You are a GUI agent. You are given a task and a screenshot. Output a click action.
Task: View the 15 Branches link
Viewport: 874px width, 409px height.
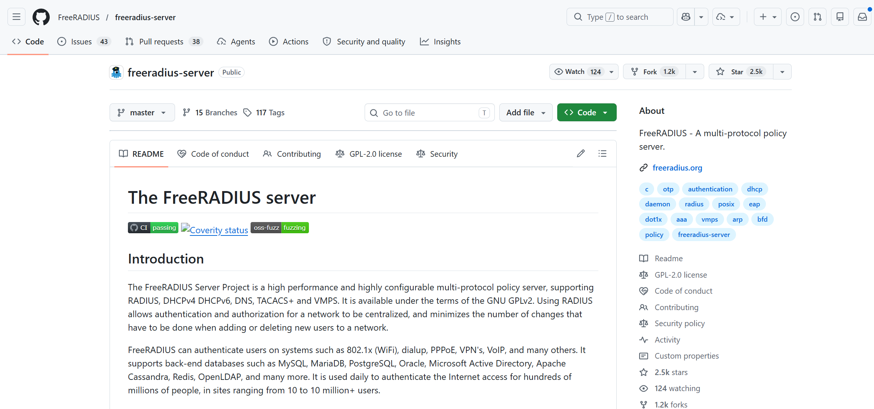click(210, 112)
